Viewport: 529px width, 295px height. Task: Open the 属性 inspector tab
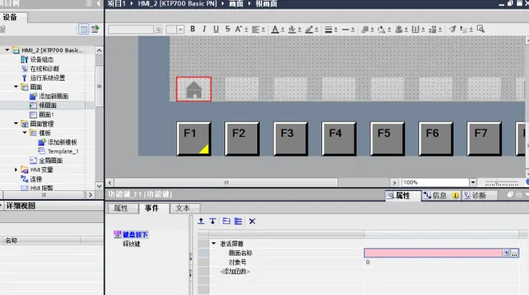[x=402, y=195]
